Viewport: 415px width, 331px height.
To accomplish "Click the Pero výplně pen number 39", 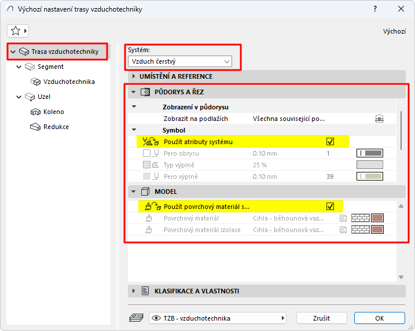I will coord(330,176).
